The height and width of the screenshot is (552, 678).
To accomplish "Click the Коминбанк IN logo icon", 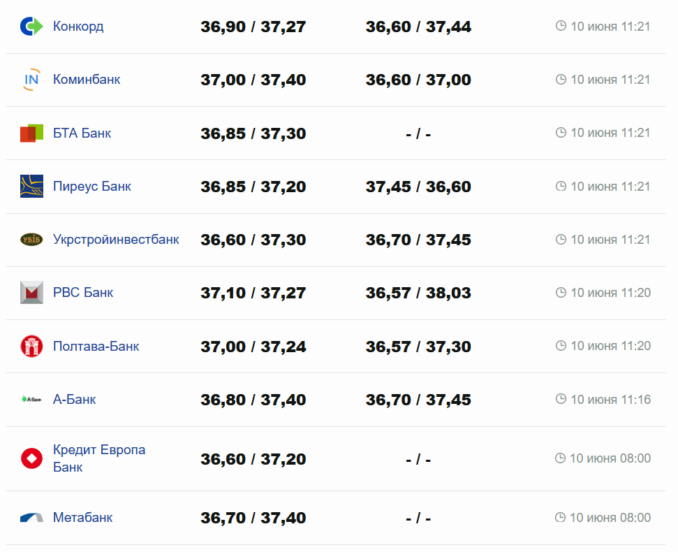I will pyautogui.click(x=31, y=80).
